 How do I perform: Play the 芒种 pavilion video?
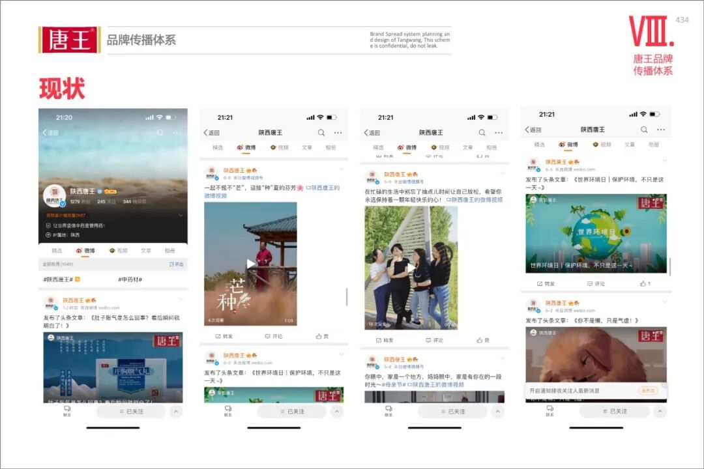pyautogui.click(x=250, y=264)
